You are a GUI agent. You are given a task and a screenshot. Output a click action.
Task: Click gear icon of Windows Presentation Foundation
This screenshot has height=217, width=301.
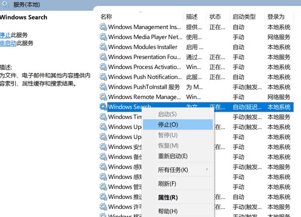103,57
